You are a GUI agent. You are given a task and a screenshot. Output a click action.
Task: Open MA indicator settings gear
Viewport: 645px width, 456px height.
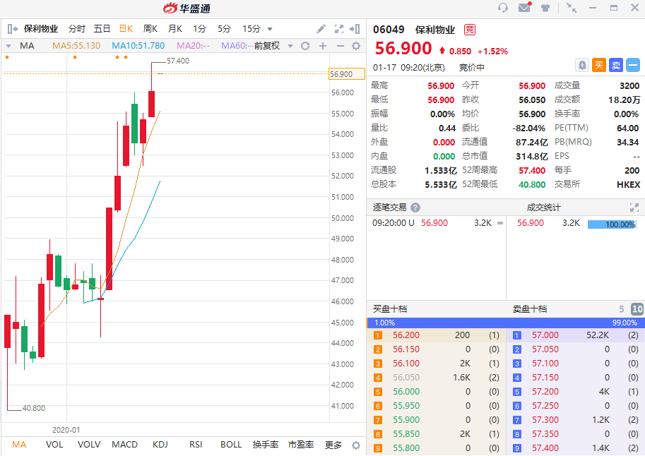coord(356,46)
